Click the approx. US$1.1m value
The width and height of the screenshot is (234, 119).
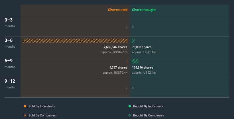click(x=144, y=52)
